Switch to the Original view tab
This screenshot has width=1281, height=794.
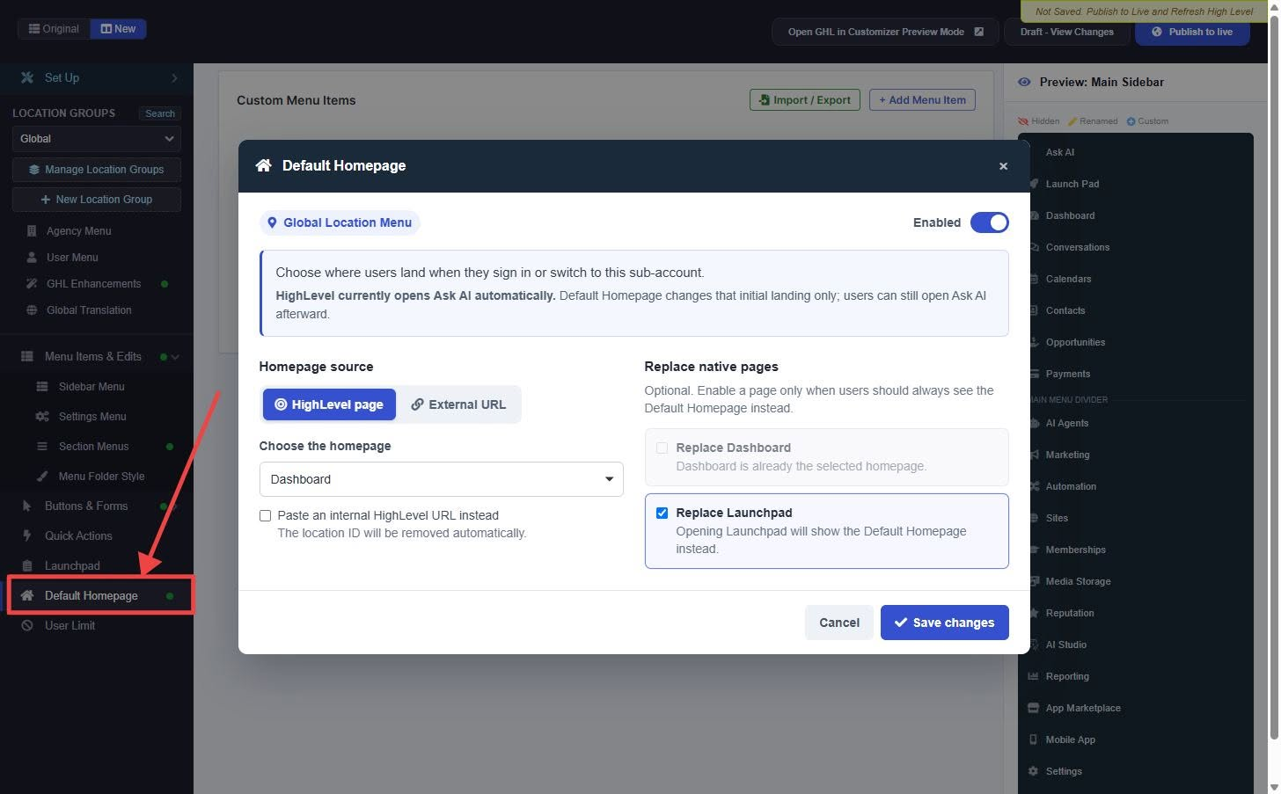(54, 29)
